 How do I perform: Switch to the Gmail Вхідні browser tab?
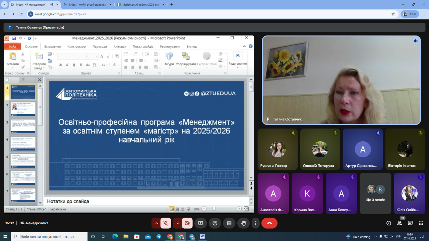[85, 5]
